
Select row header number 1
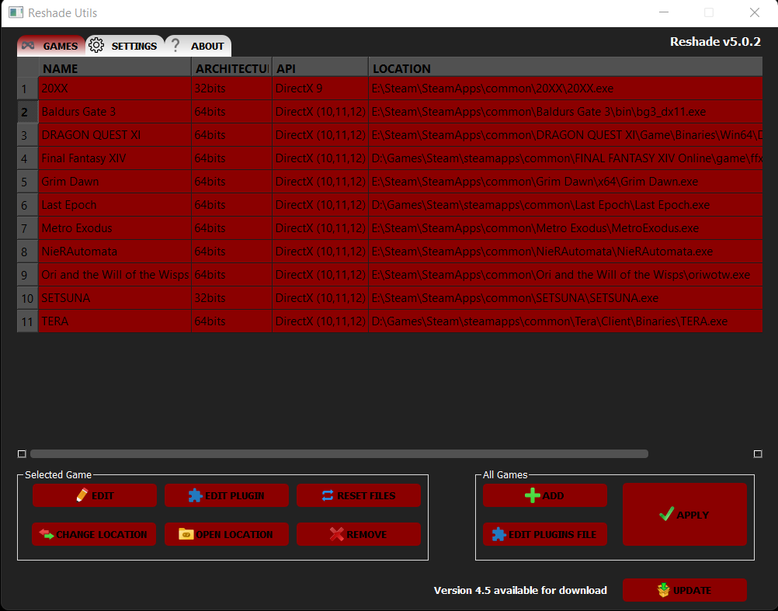(x=27, y=89)
